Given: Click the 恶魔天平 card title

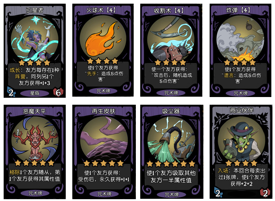Looking at the screenshot, I should 34,111.
